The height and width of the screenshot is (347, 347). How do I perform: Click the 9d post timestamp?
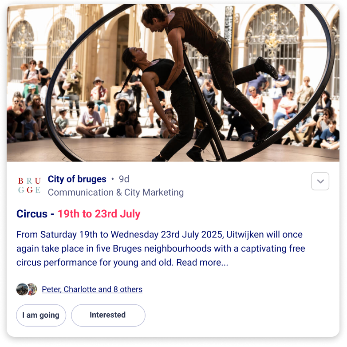[x=124, y=179]
